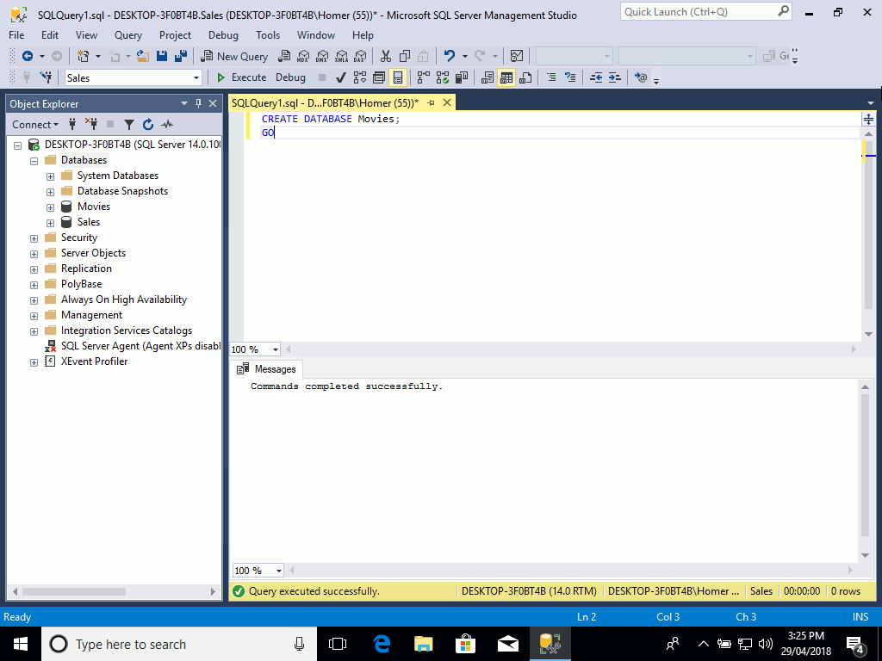Image resolution: width=882 pixels, height=661 pixels.
Task: Click the Copy icon in toolbar
Action: 405,56
